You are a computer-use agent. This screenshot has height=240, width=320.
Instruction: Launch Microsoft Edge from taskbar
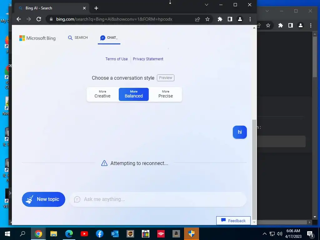pyautogui.click(x=69, y=234)
